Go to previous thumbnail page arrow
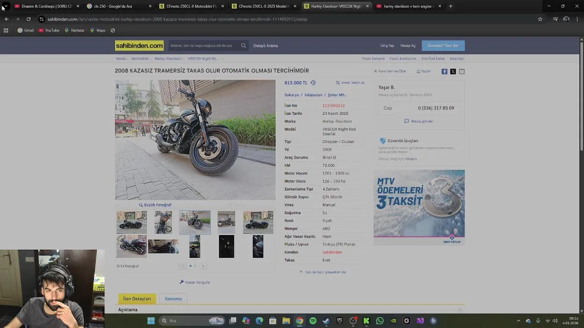584x328 pixels. 182,266
